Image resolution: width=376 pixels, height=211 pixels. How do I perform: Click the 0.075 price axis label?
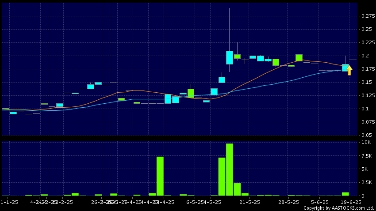(368, 122)
